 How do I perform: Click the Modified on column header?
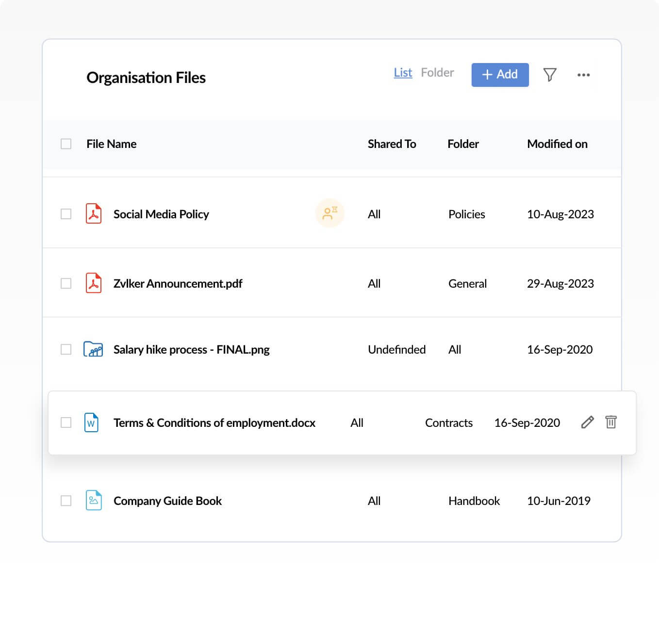point(557,144)
